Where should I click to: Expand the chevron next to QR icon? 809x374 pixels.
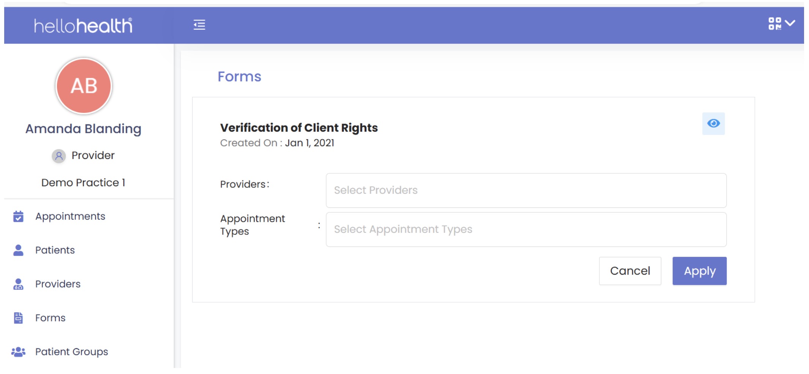790,23
